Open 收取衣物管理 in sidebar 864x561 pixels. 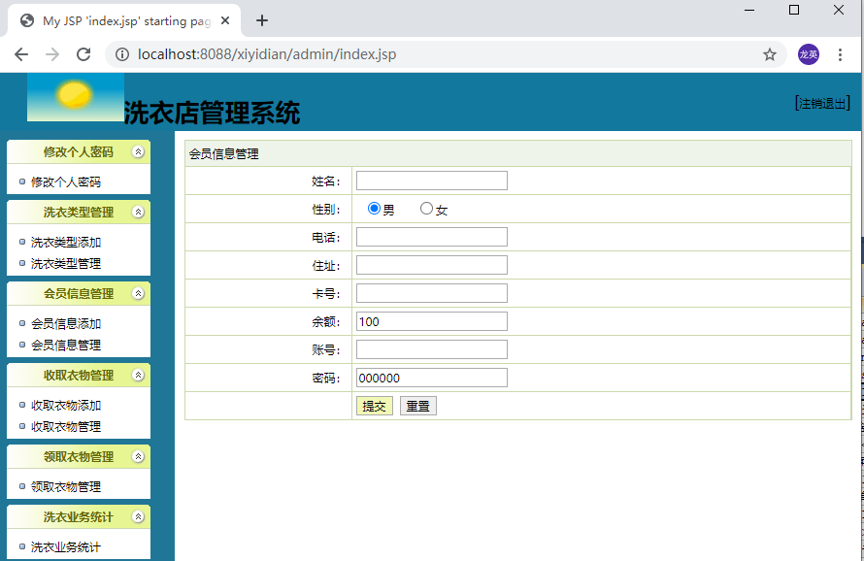coord(66,426)
